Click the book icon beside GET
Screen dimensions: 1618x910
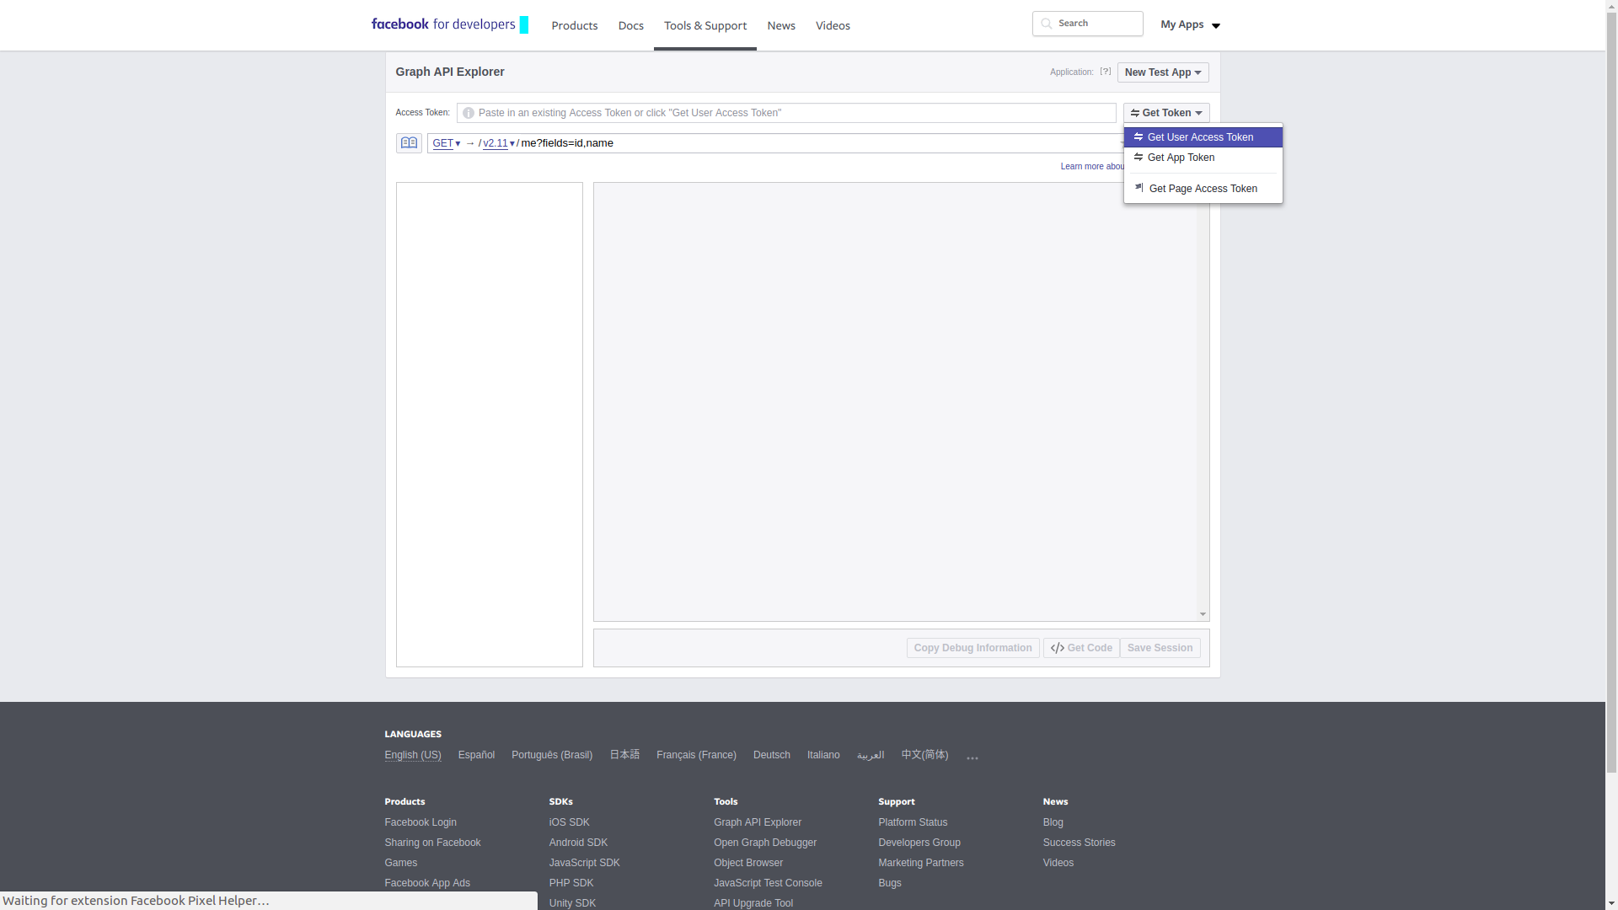coord(409,143)
